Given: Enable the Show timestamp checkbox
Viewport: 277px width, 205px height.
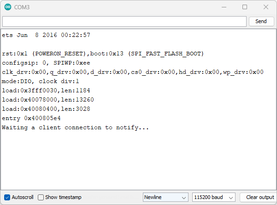Looking at the screenshot, I should point(41,197).
